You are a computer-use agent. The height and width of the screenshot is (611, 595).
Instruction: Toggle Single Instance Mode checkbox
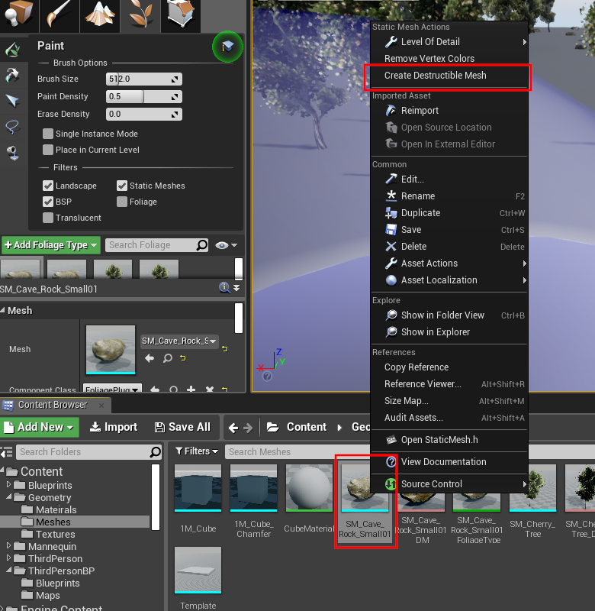[48, 134]
